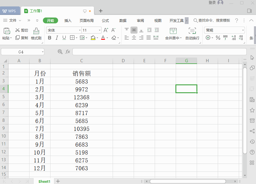Expand the border style options arrow

click(x=76, y=38)
